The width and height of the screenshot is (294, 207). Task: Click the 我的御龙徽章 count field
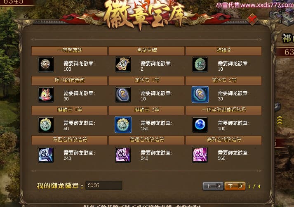[104, 186]
